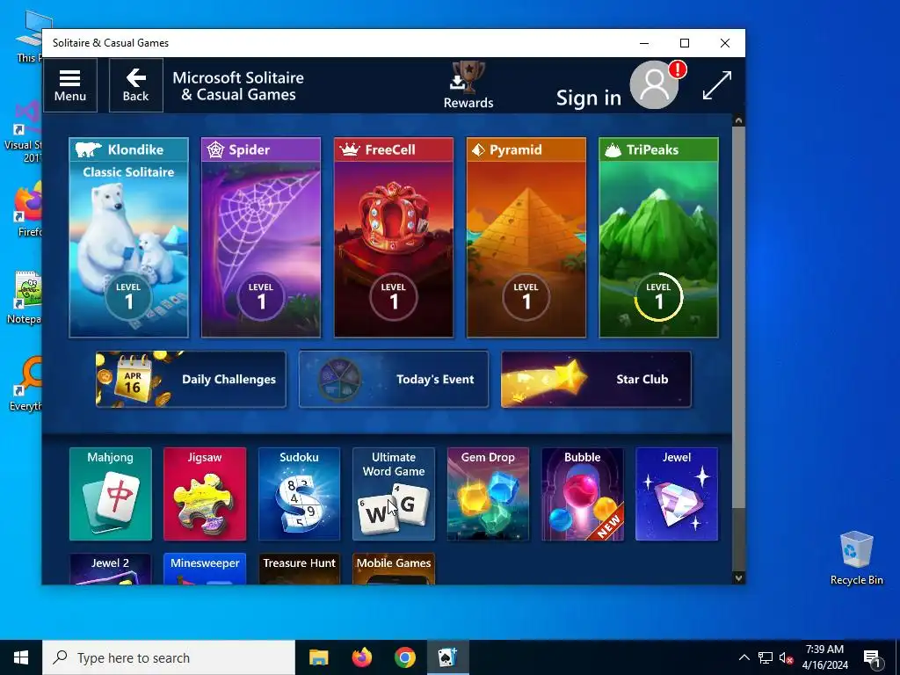Go Back with the arrow button

[x=136, y=85]
